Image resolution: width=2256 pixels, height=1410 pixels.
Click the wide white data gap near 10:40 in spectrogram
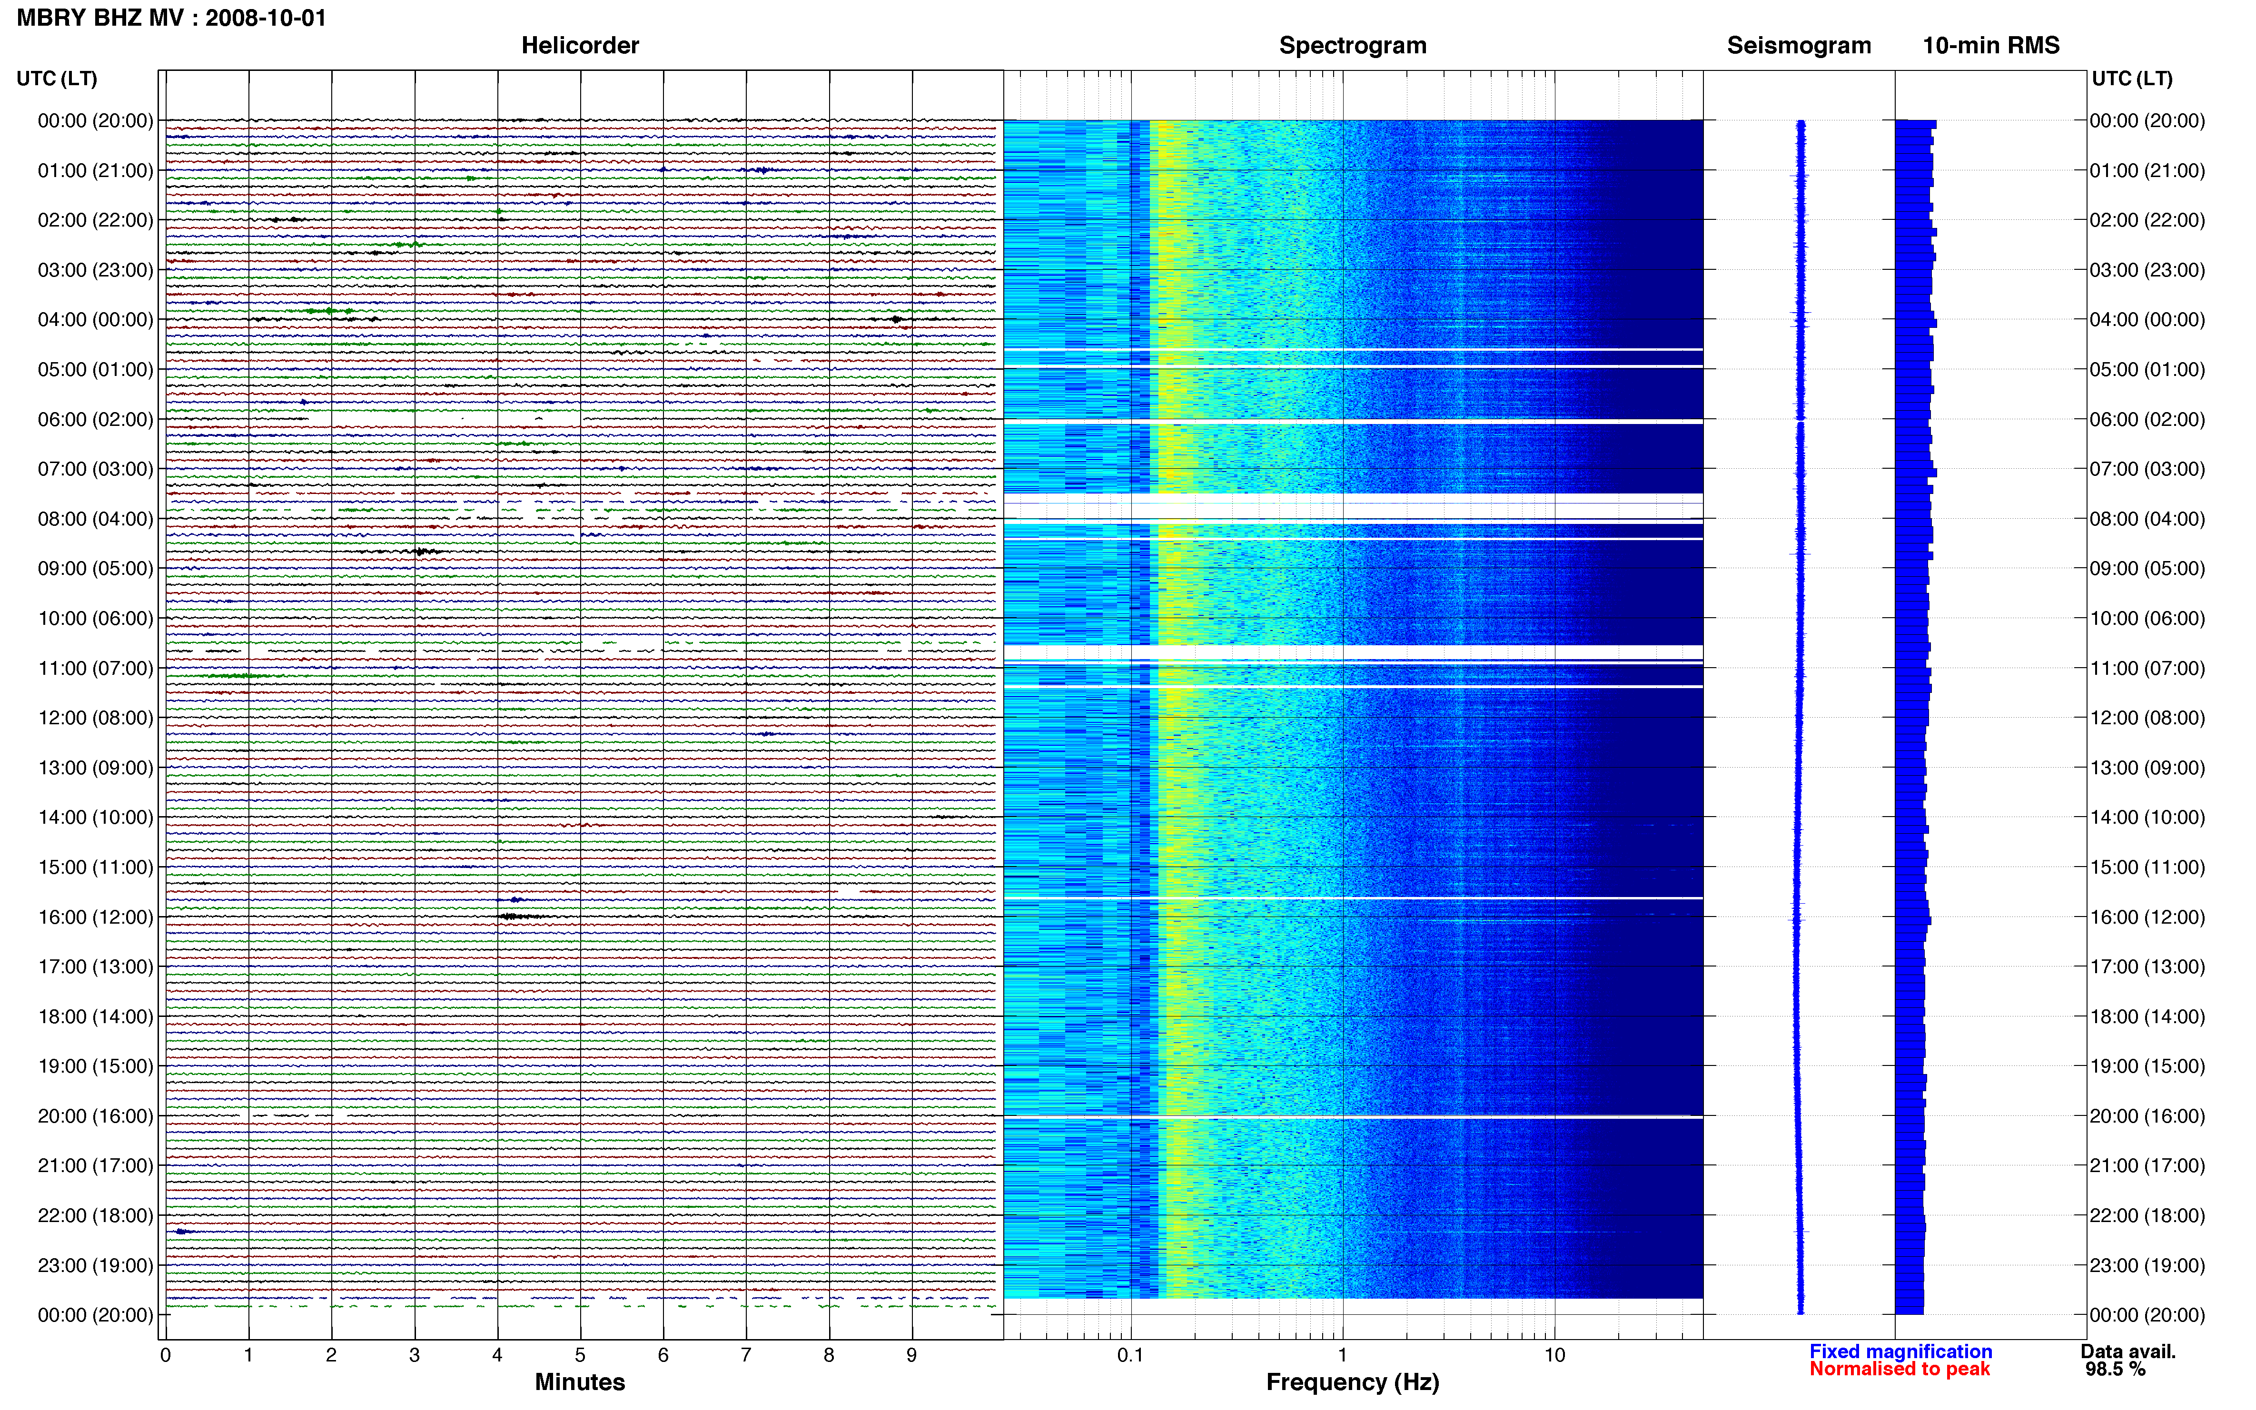[1352, 652]
